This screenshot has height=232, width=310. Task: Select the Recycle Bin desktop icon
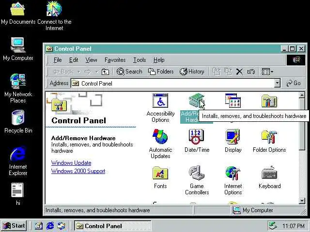[18, 122]
